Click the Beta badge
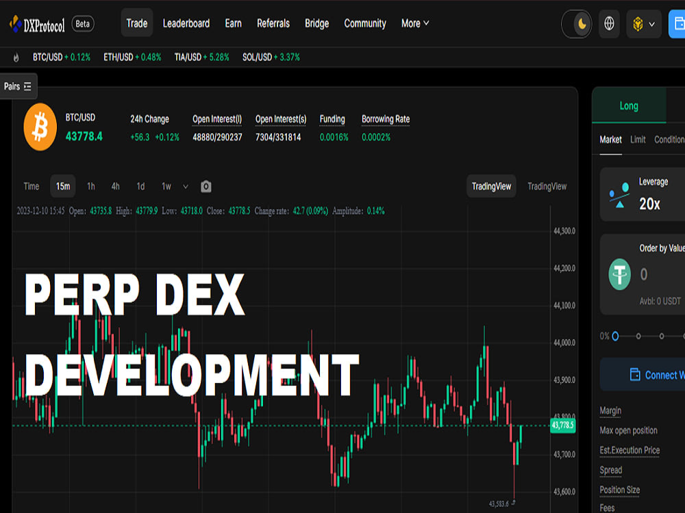 click(83, 24)
